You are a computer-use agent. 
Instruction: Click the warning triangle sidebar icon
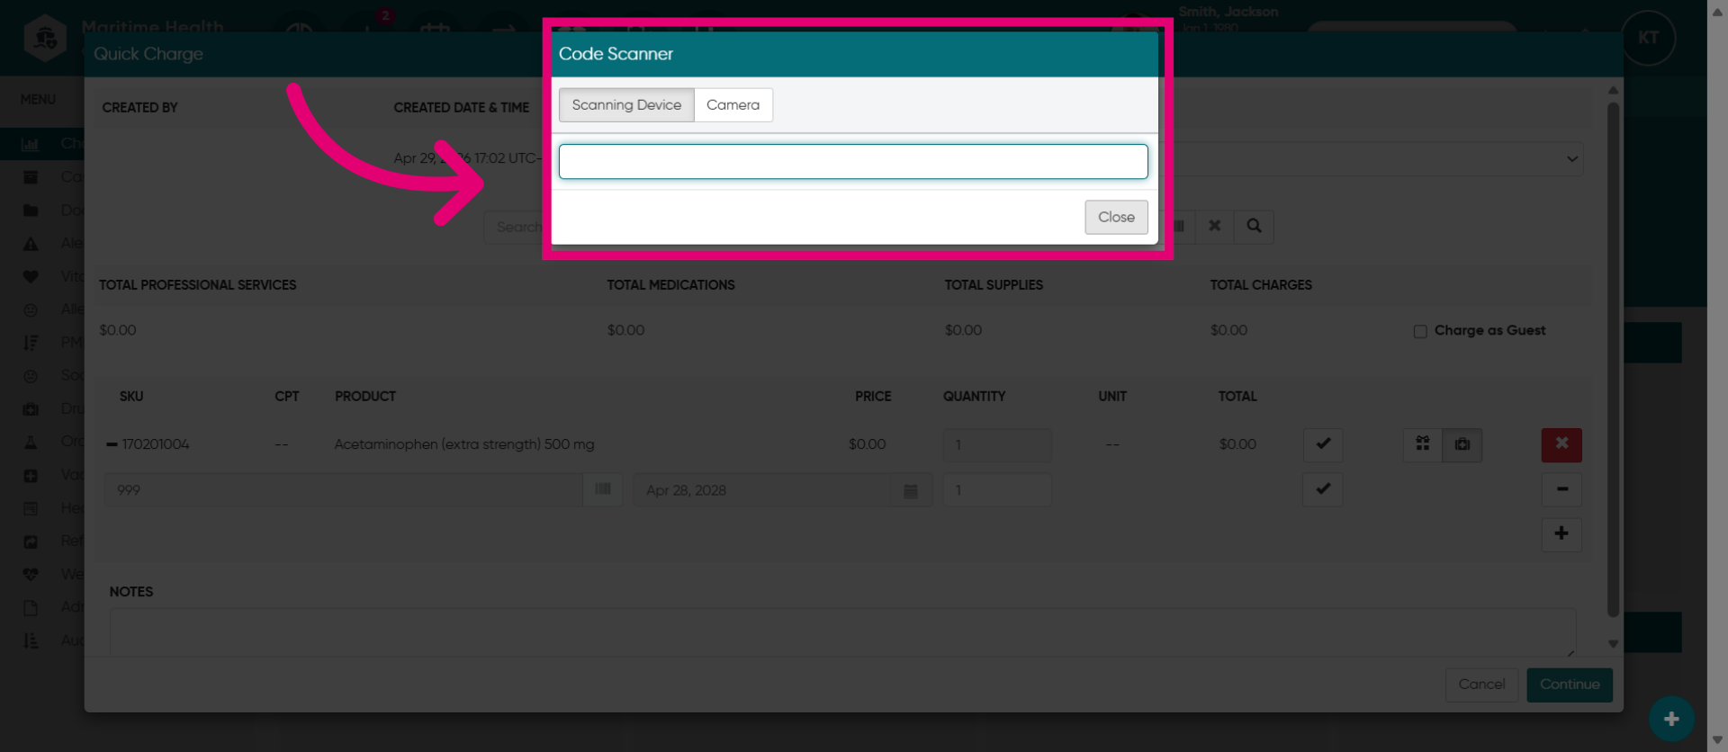click(31, 244)
